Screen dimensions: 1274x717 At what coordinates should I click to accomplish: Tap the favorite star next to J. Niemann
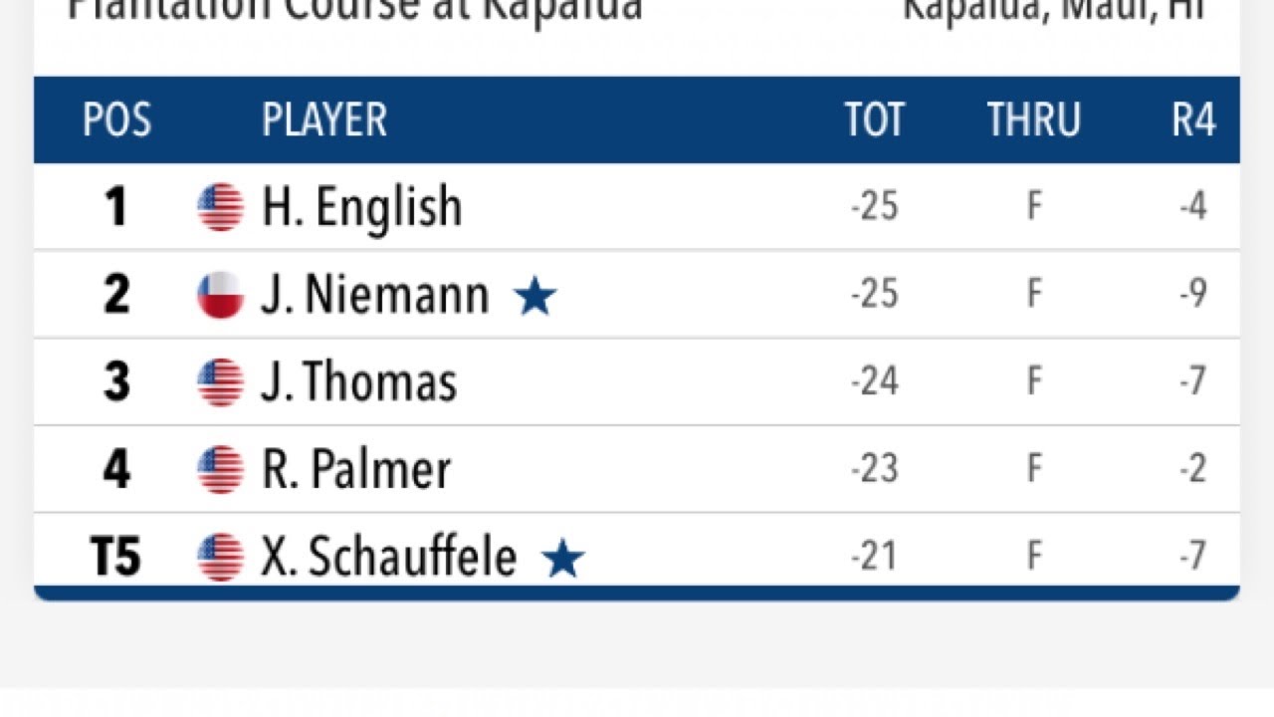pyautogui.click(x=535, y=296)
